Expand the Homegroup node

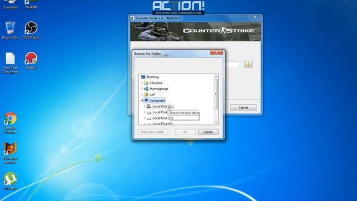pyautogui.click(x=142, y=89)
